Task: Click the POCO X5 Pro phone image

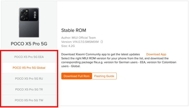Action: click(x=29, y=22)
